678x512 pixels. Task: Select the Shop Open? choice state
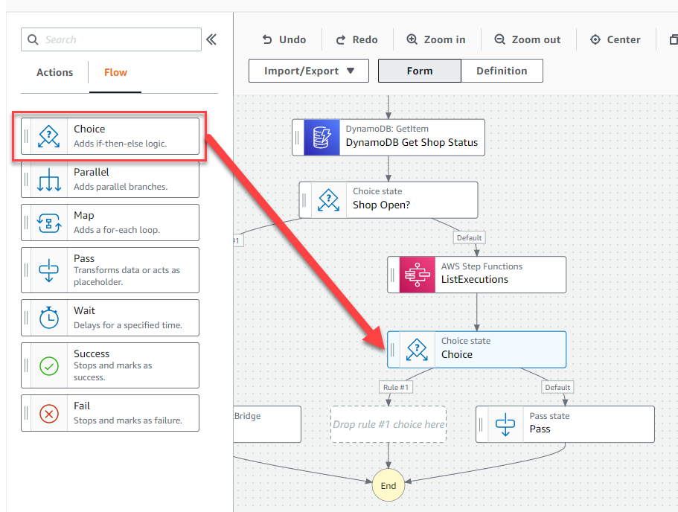pos(388,199)
